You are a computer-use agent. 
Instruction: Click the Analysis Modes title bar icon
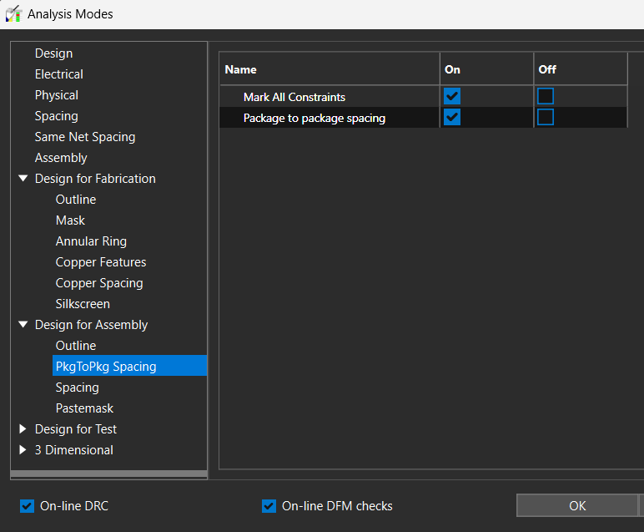tap(13, 14)
